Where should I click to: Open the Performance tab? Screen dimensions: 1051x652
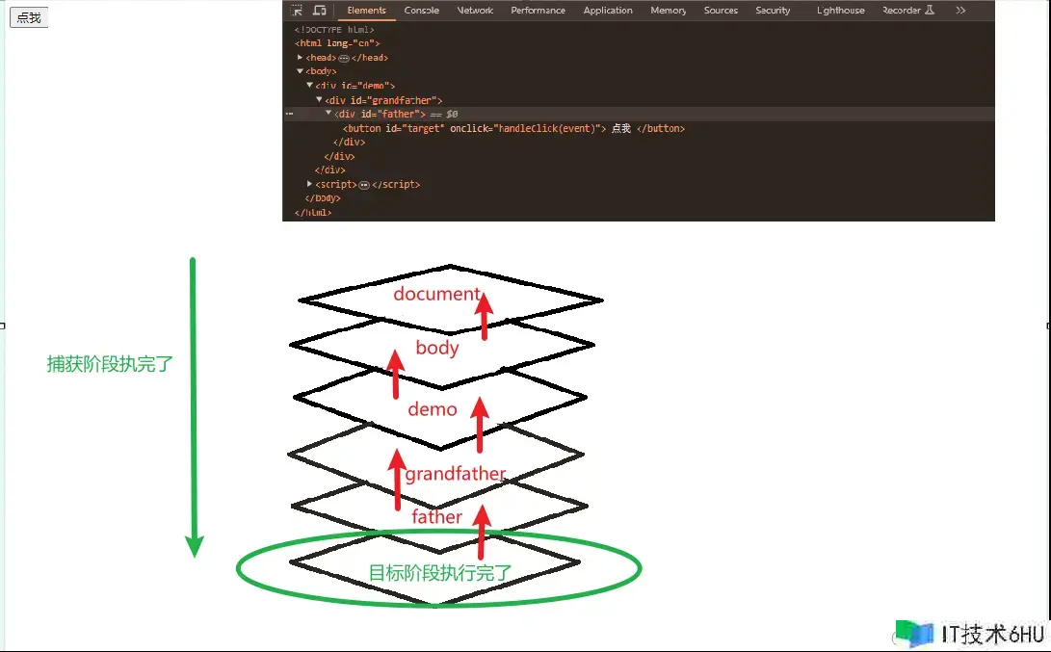[538, 10]
